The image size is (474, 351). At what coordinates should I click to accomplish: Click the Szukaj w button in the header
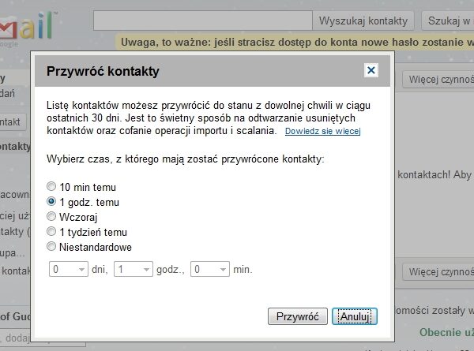click(x=448, y=21)
